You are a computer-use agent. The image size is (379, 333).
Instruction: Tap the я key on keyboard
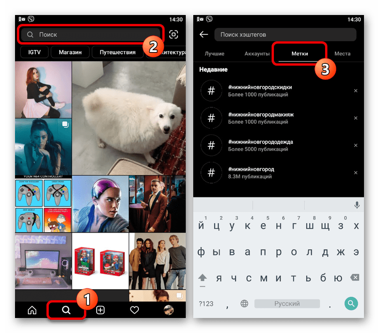coord(219,279)
